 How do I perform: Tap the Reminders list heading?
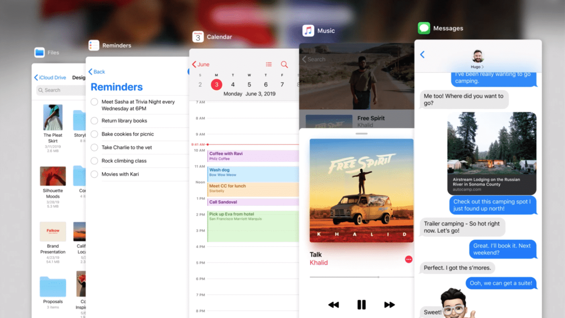pos(116,87)
